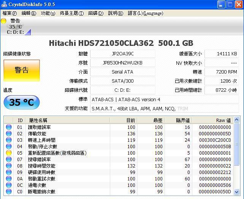
Task: Open the 檔案(F) menu
Action: coord(10,13)
